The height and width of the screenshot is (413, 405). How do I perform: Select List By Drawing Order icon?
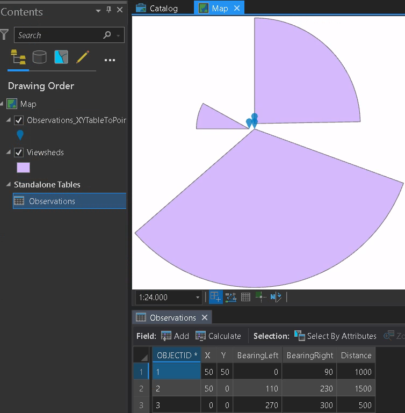tap(18, 57)
